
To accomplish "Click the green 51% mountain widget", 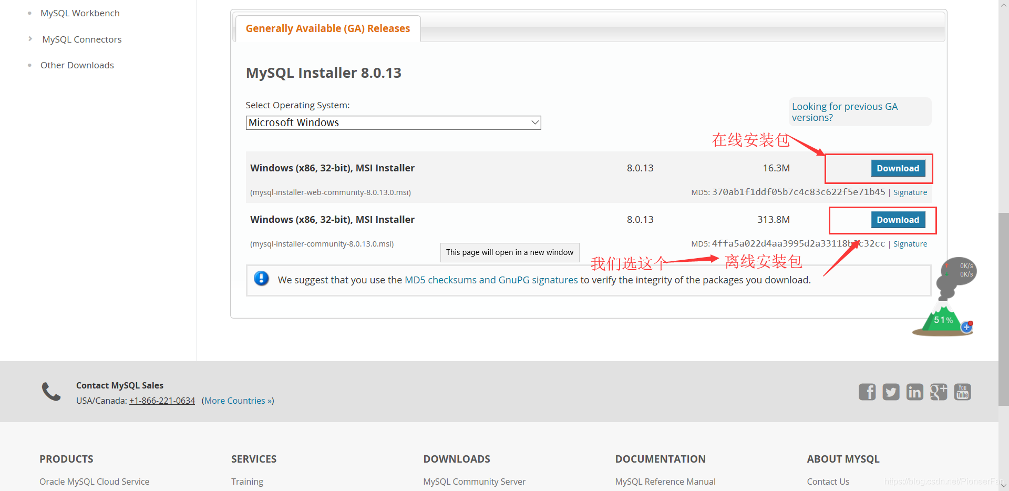I will [942, 320].
